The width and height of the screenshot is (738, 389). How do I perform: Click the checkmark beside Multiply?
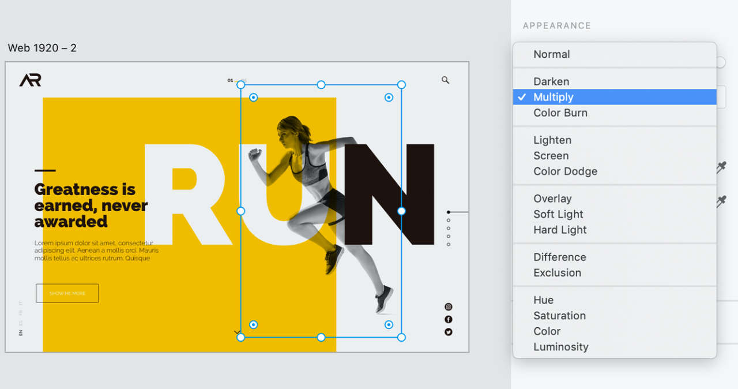tap(522, 97)
